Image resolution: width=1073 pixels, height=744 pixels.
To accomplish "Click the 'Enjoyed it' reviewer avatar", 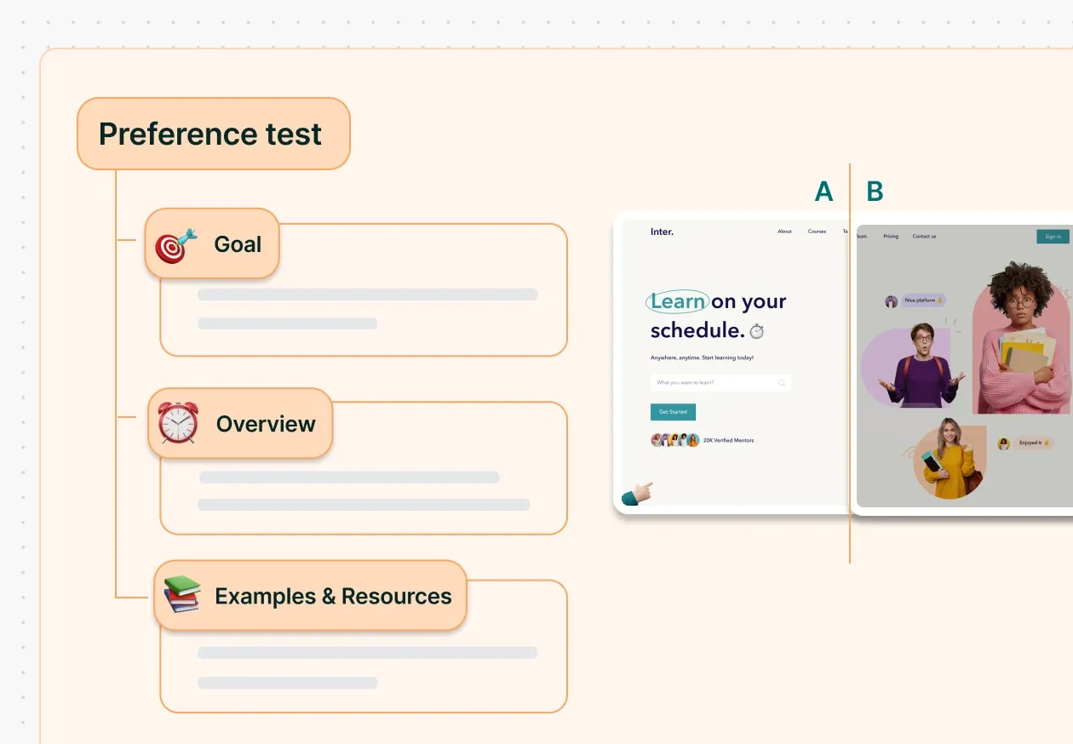I will [1003, 444].
